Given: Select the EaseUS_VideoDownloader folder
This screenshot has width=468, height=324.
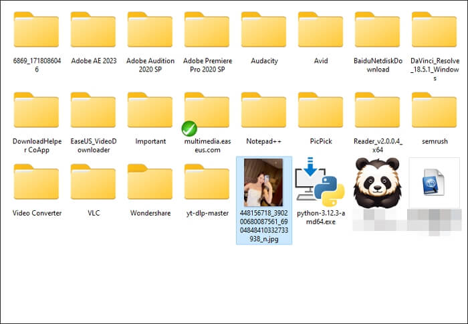Looking at the screenshot, I should (x=93, y=111).
